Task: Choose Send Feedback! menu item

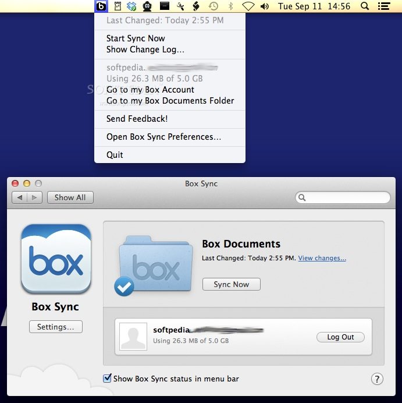Action: tap(170, 119)
